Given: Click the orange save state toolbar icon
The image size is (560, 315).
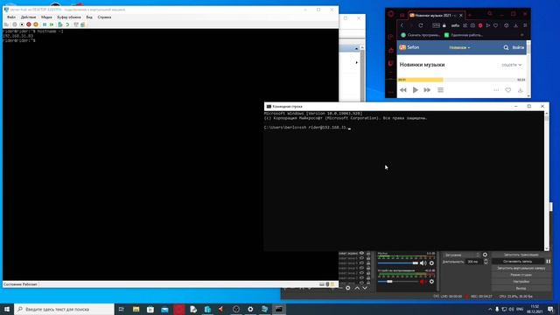Looking at the screenshot, I should click(x=36, y=24).
